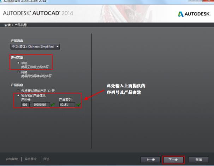This screenshot has height=166, width=214.
Task: Click the green checkmark beside product key
Action: pos(78,104)
